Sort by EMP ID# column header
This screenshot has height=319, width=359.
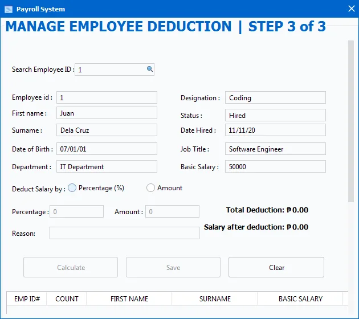pyautogui.click(x=27, y=298)
